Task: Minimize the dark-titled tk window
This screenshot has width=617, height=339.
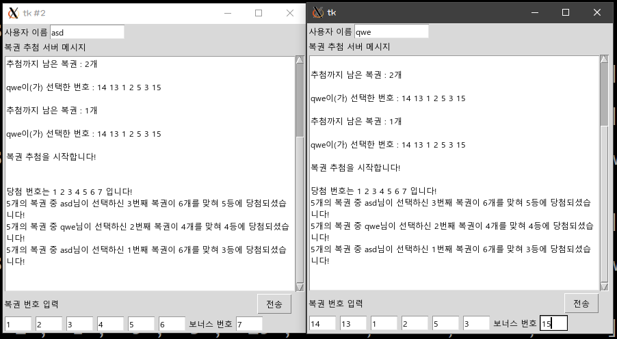Action: (535, 12)
